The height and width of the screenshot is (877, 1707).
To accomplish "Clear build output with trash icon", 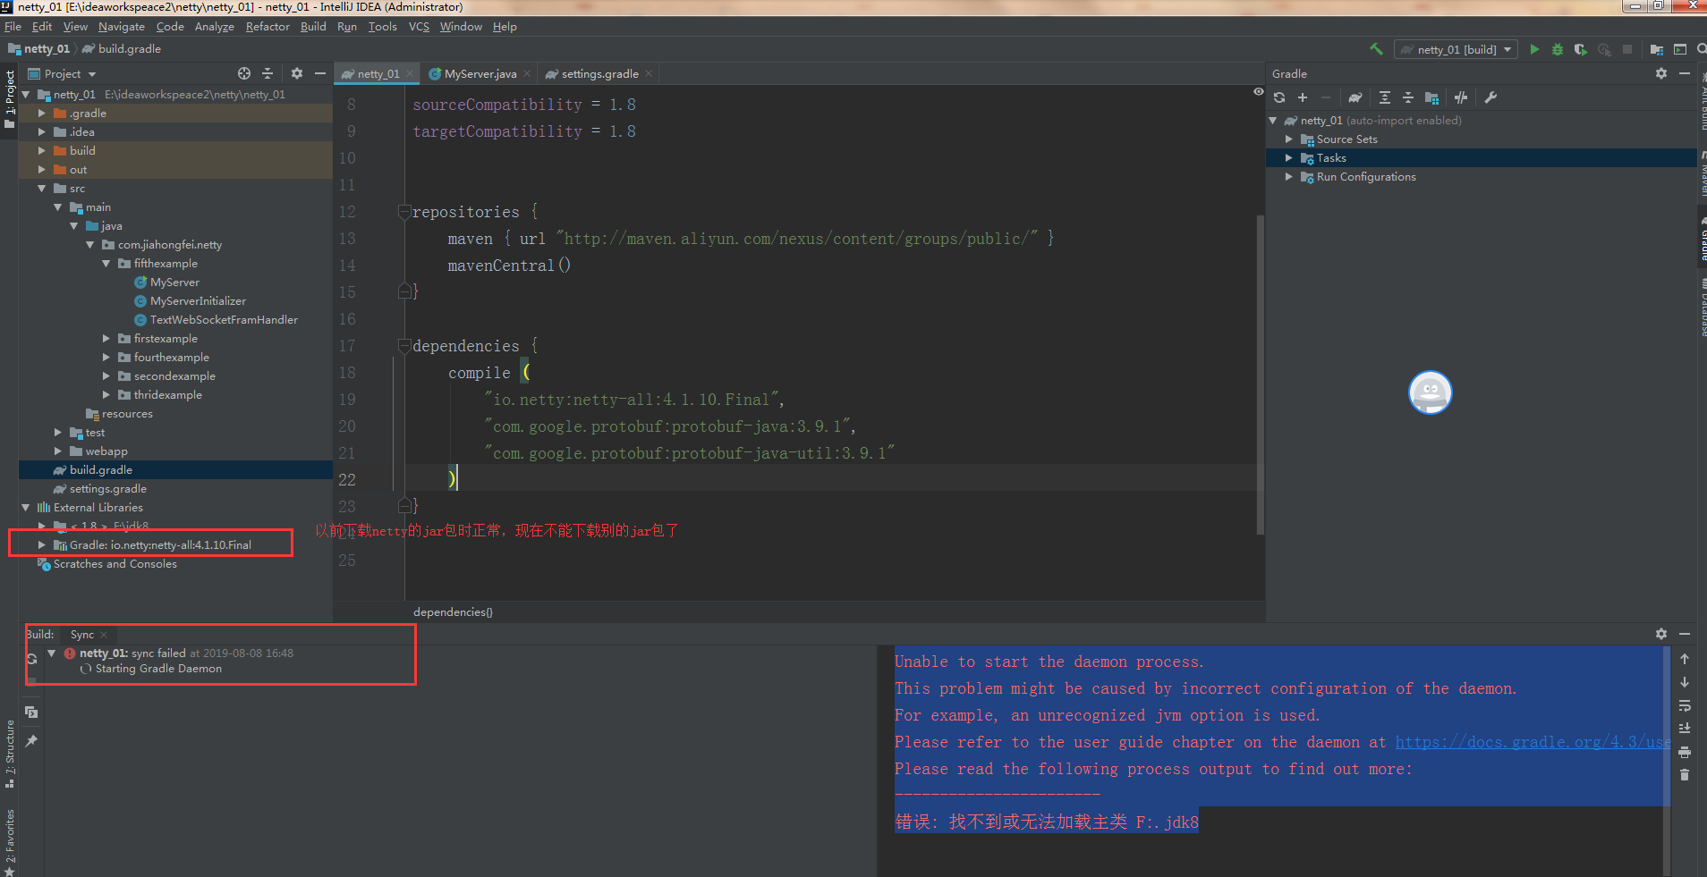I will 1685,775.
